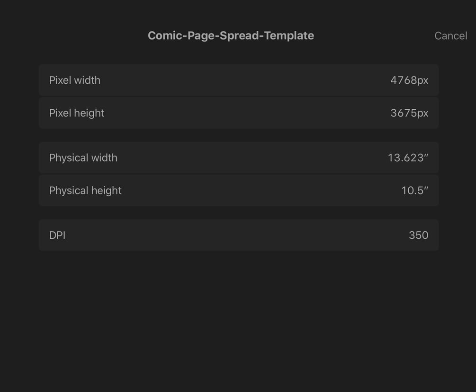Click the Comic-Page-Spread-Template title
This screenshot has height=392, width=476.
coord(231,36)
